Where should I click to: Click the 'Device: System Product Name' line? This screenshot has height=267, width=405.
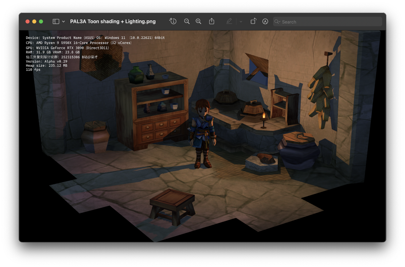[95, 38]
